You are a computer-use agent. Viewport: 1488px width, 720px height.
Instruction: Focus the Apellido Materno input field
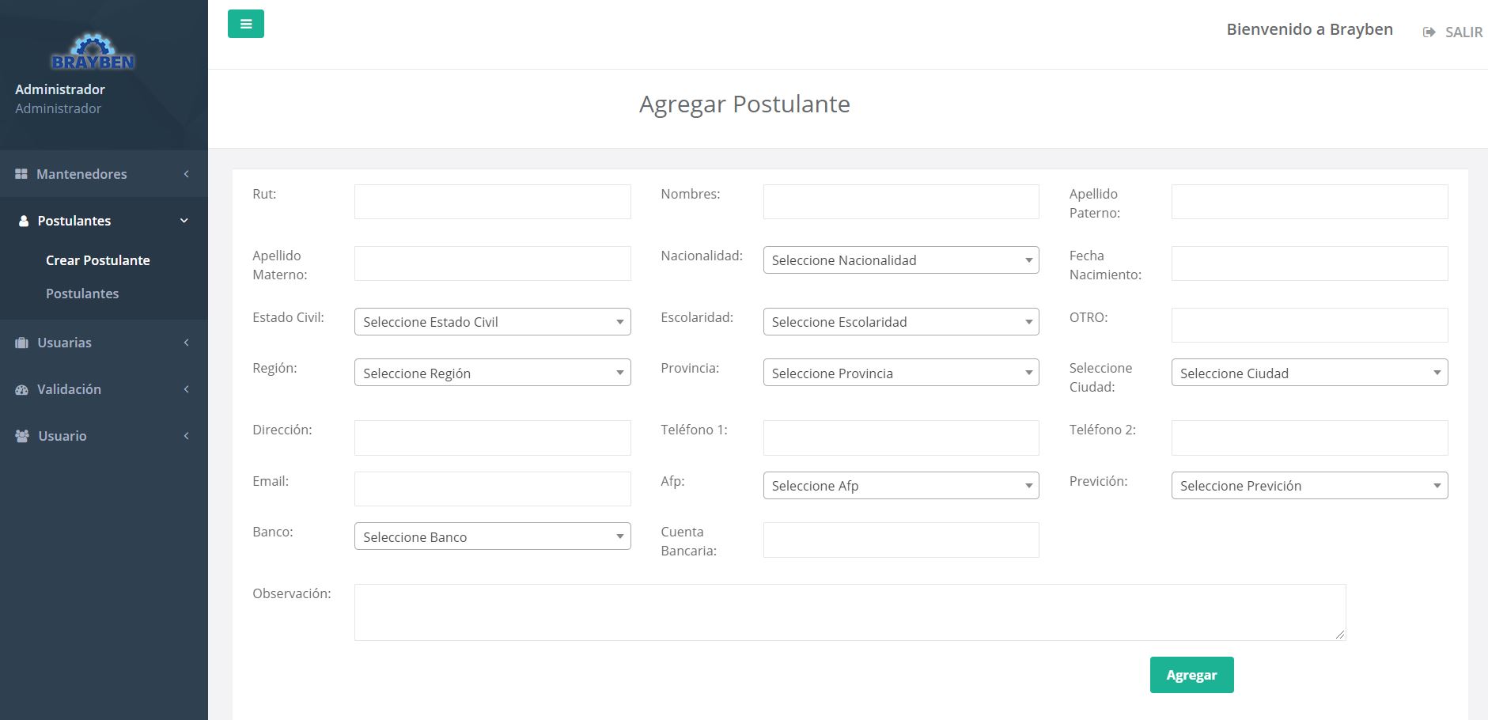pos(493,263)
